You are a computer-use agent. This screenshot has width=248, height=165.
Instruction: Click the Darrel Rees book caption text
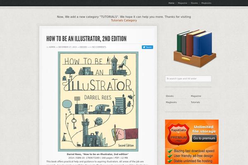click(x=98, y=154)
